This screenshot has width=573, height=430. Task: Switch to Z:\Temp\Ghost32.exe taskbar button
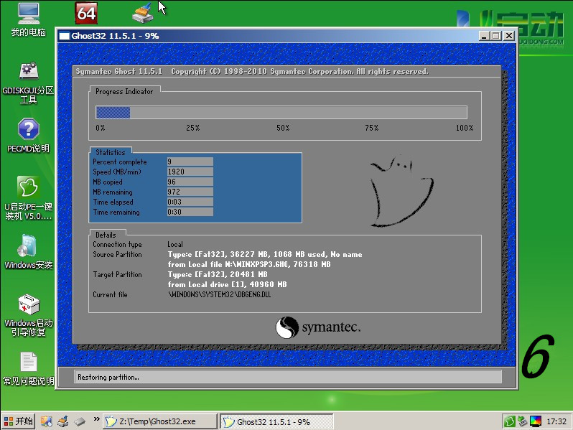pos(159,421)
